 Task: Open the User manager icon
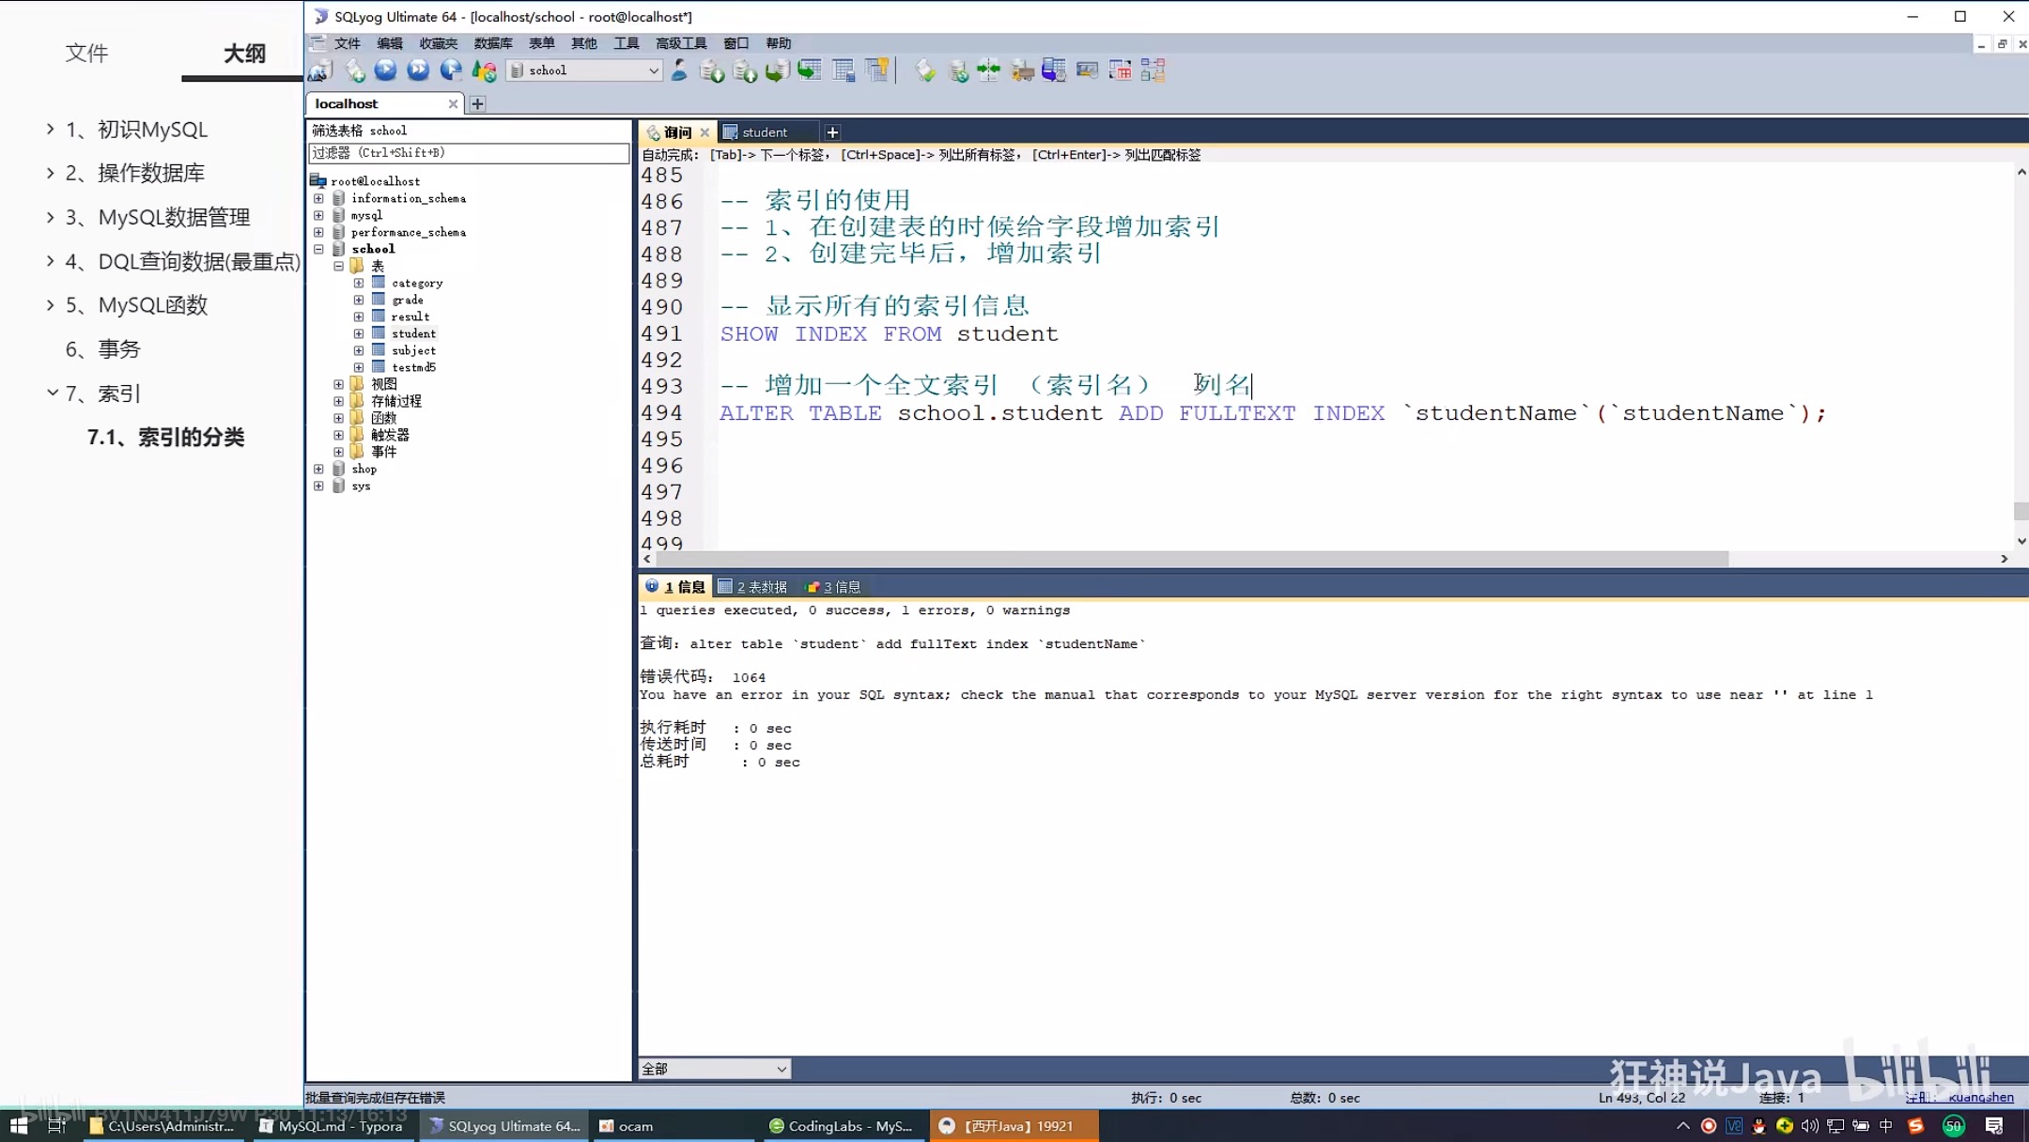[679, 70]
